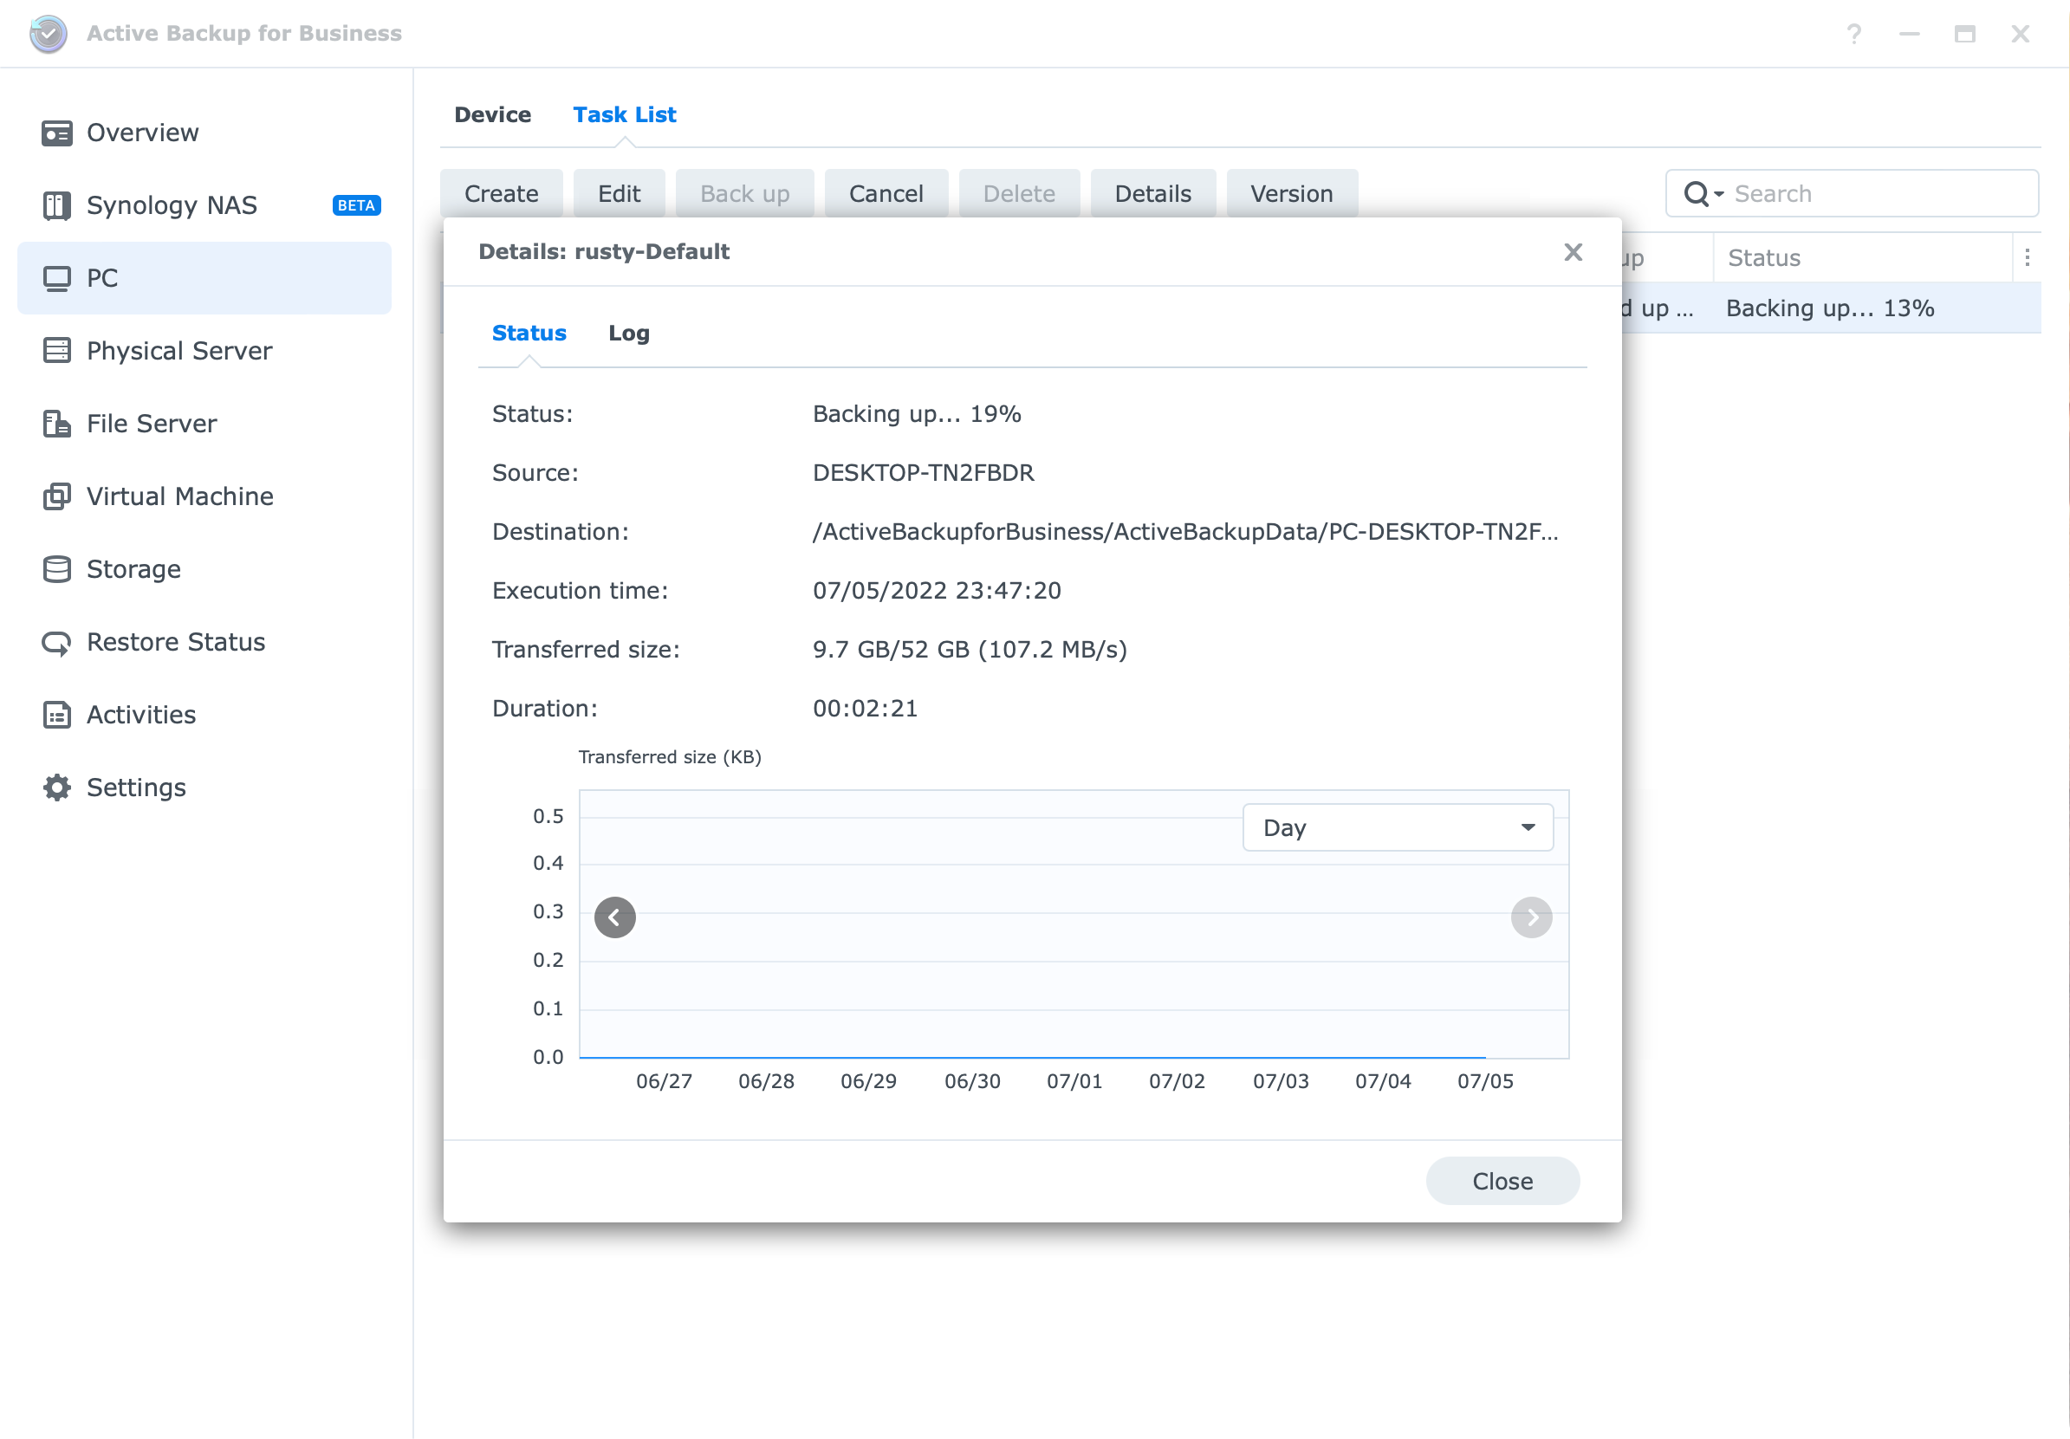This screenshot has width=2070, height=1439.
Task: Open Storage section
Action: point(204,569)
